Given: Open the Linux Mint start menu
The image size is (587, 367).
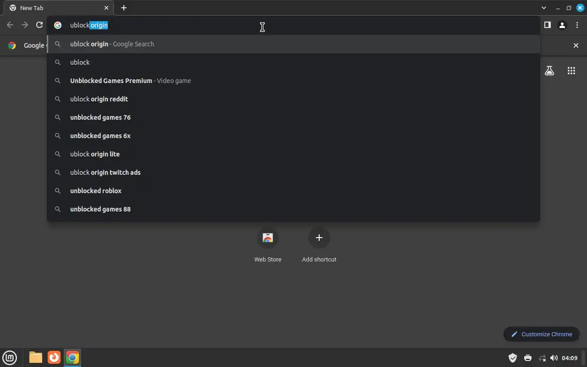Looking at the screenshot, I should tap(10, 357).
